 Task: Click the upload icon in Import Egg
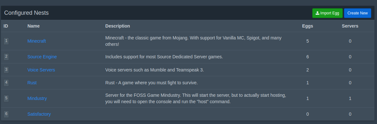point(317,13)
